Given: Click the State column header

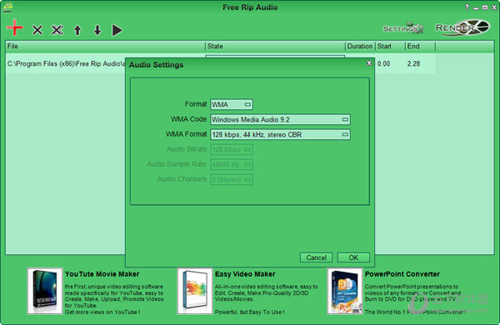Looking at the screenshot, I should (275, 46).
